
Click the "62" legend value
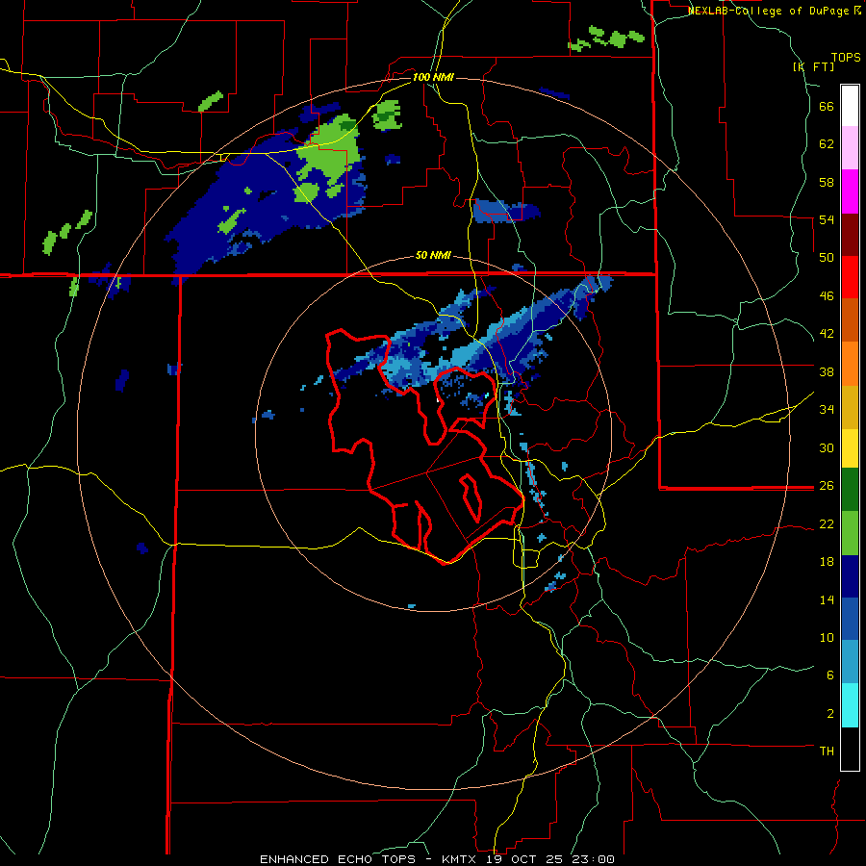tap(827, 144)
